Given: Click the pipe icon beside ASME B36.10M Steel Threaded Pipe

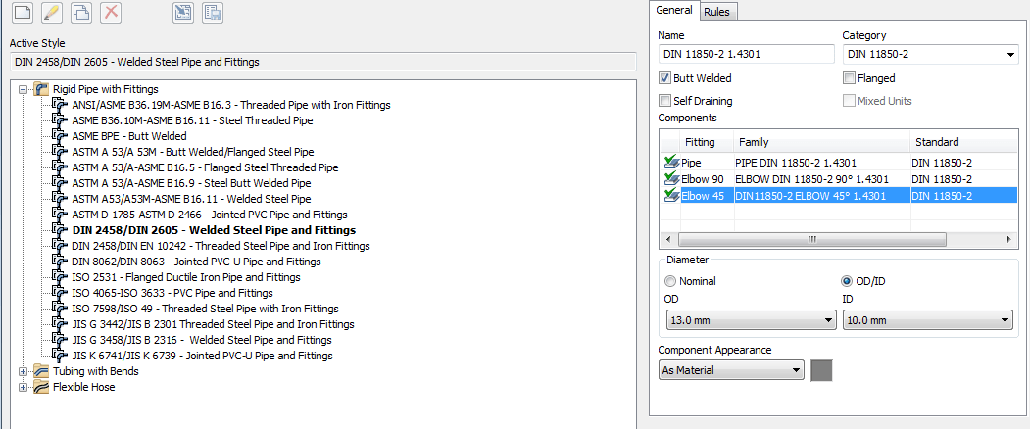Looking at the screenshot, I should 61,120.
